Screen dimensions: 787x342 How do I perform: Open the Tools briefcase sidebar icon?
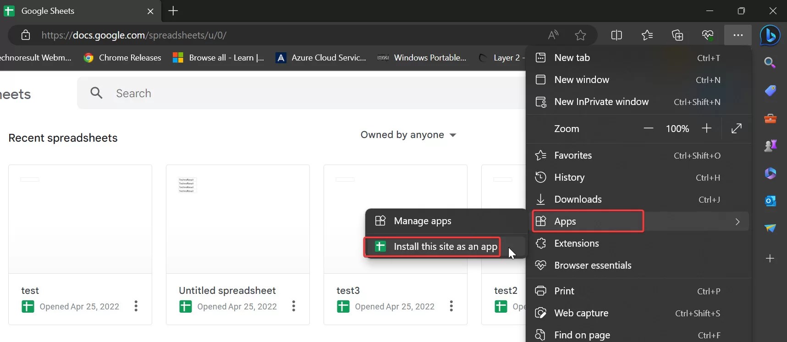(x=770, y=118)
